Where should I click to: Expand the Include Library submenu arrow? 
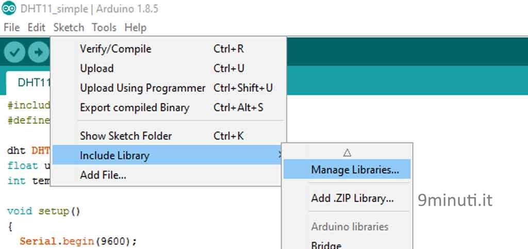pos(279,155)
